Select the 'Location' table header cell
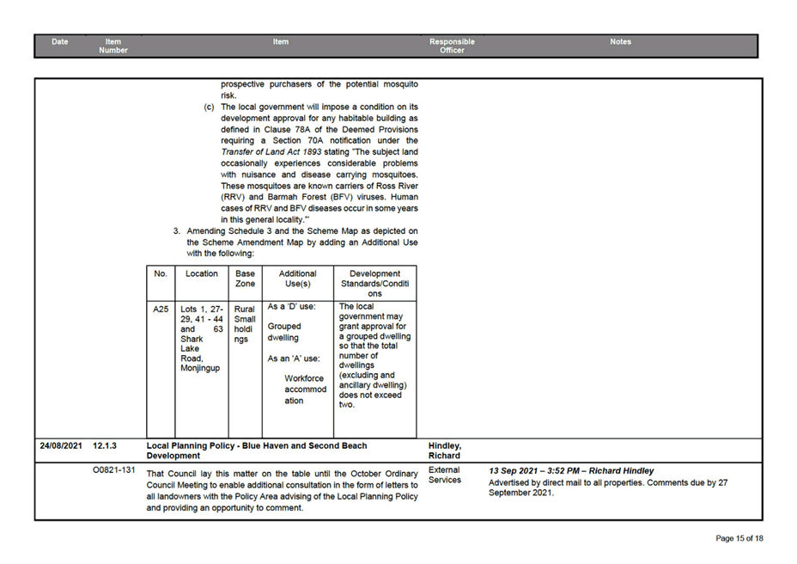The height and width of the screenshot is (564, 797). [x=202, y=273]
